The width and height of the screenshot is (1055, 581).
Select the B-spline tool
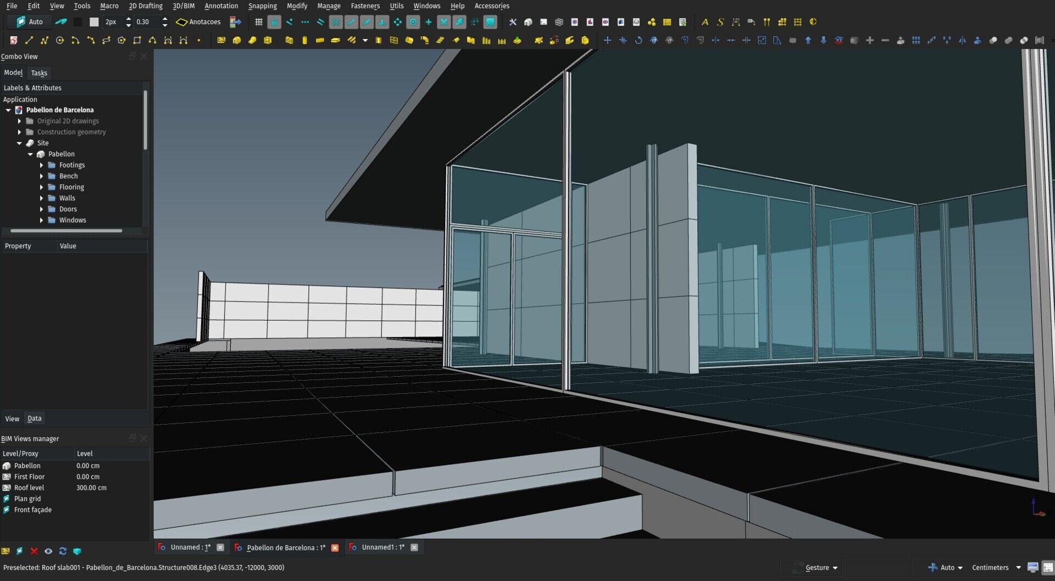point(152,40)
